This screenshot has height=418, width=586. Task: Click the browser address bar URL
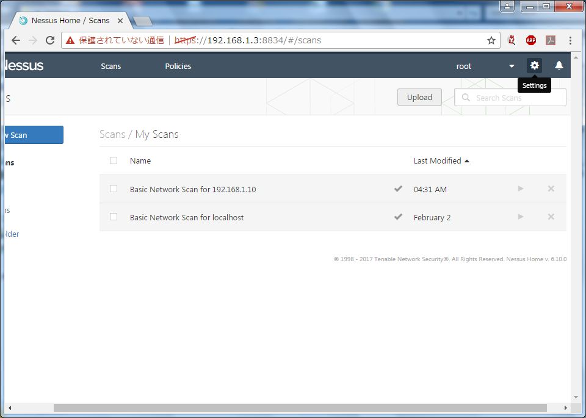click(x=247, y=40)
